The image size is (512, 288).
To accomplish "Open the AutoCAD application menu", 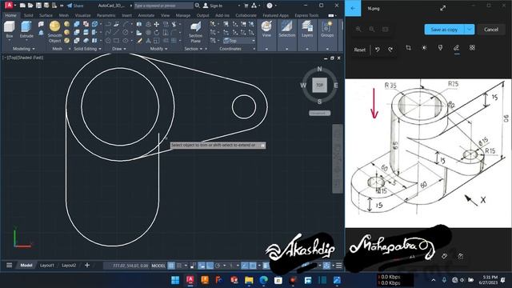I will pyautogui.click(x=9, y=6).
